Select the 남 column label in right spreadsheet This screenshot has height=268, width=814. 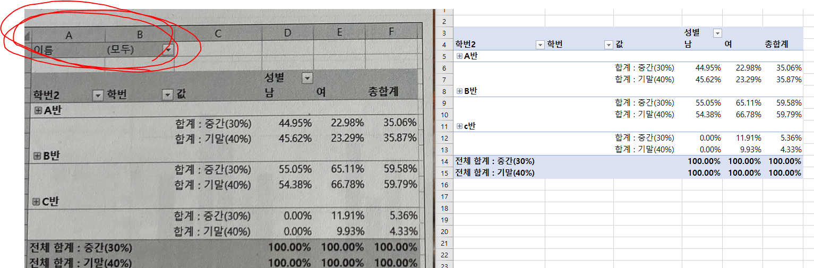[688, 45]
